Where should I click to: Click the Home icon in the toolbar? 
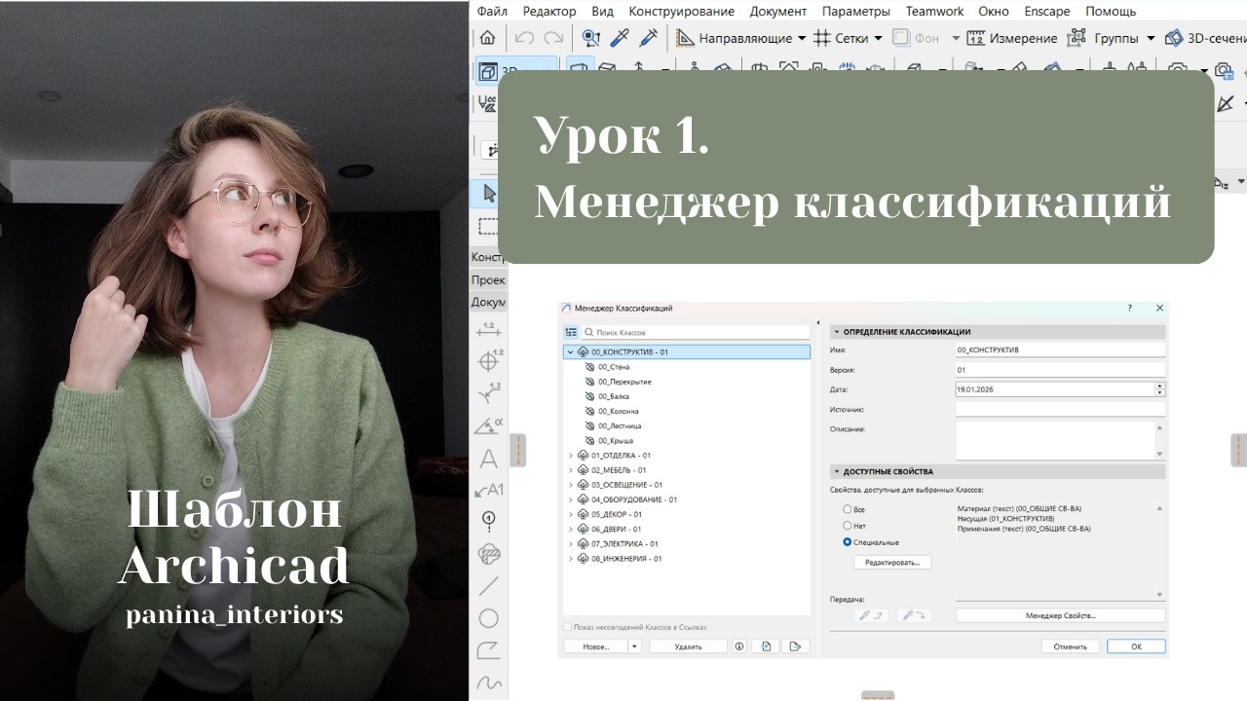pyautogui.click(x=487, y=38)
